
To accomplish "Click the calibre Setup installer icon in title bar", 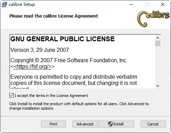I will (4, 4).
